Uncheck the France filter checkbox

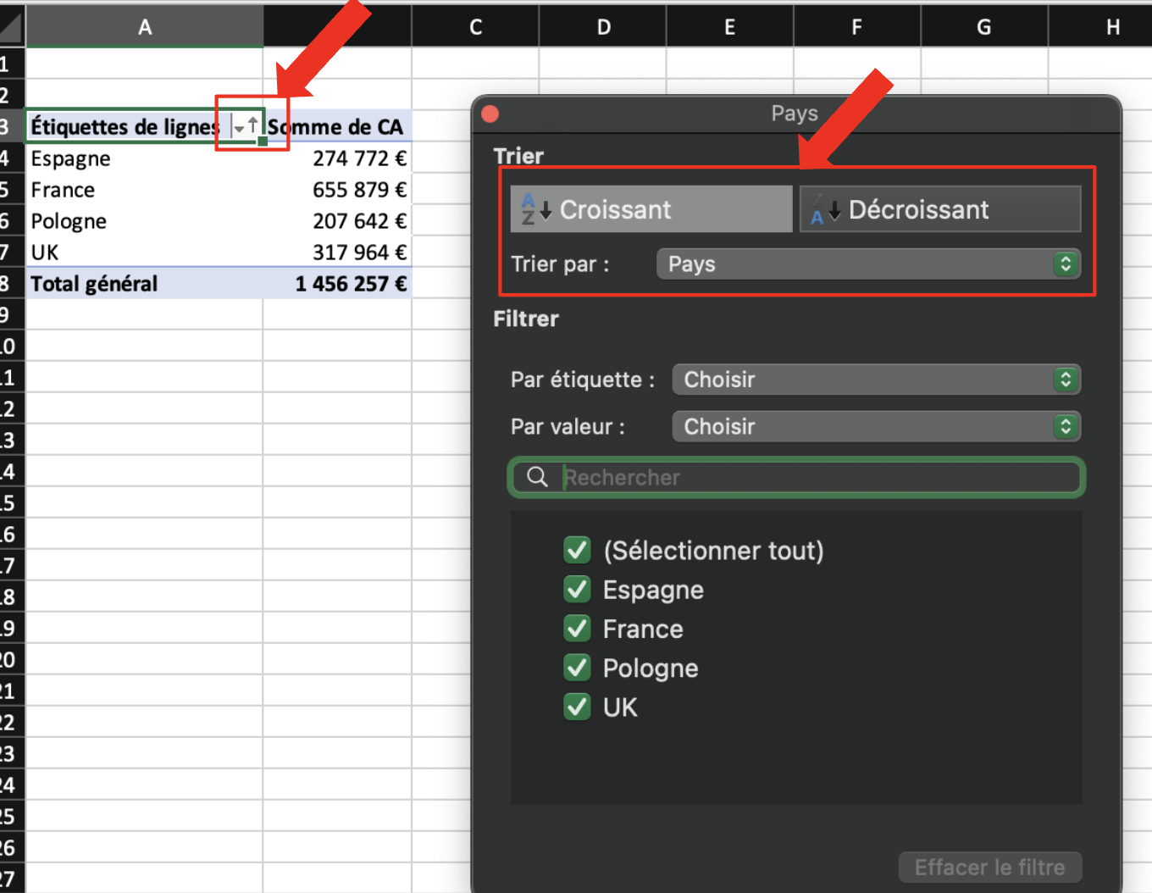click(578, 628)
